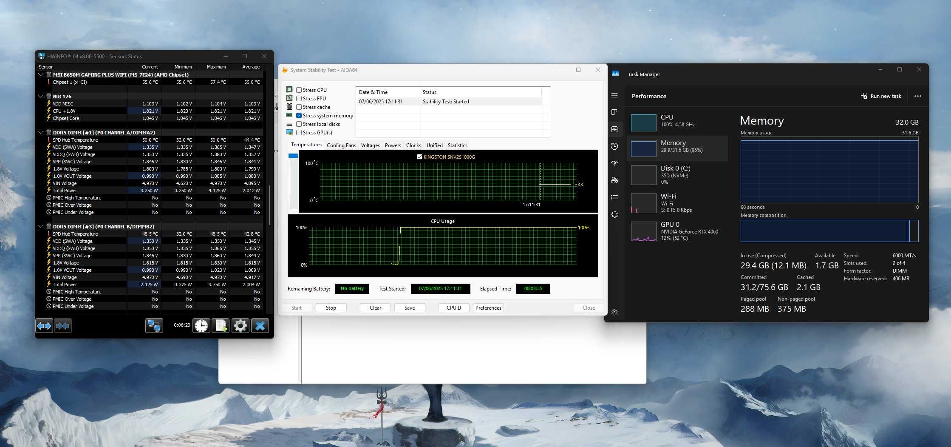The height and width of the screenshot is (447, 951).
Task: Click HWiNFO title bar app icon
Action: [x=42, y=56]
